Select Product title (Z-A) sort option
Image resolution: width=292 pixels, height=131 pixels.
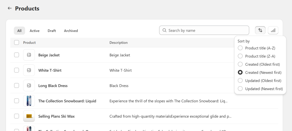click(256, 56)
